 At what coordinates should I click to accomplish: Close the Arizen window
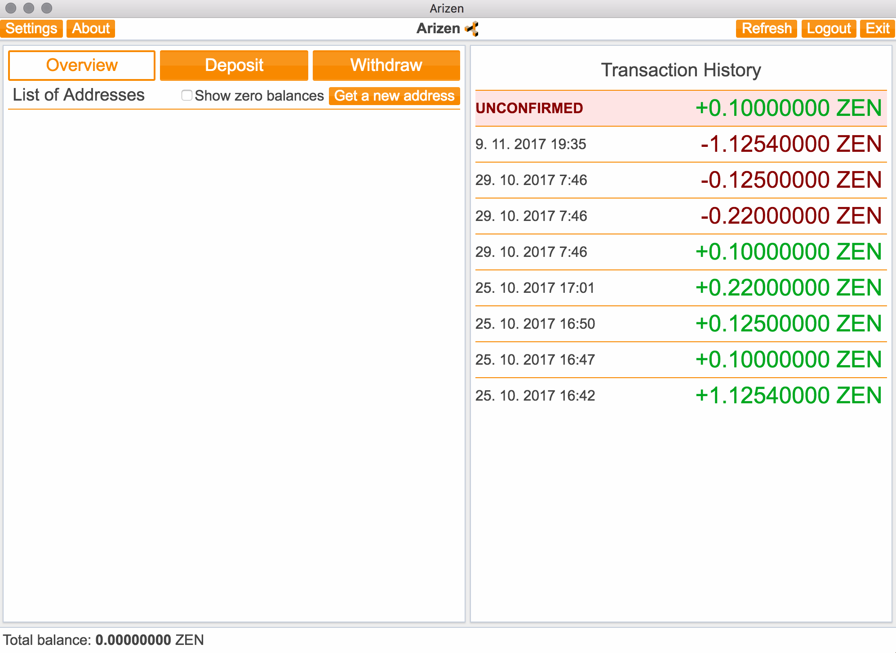[11, 8]
